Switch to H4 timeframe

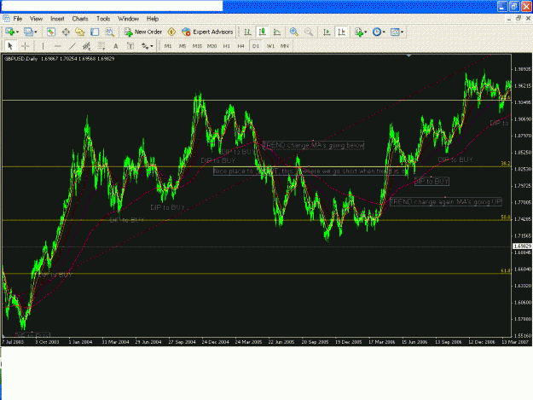point(241,46)
